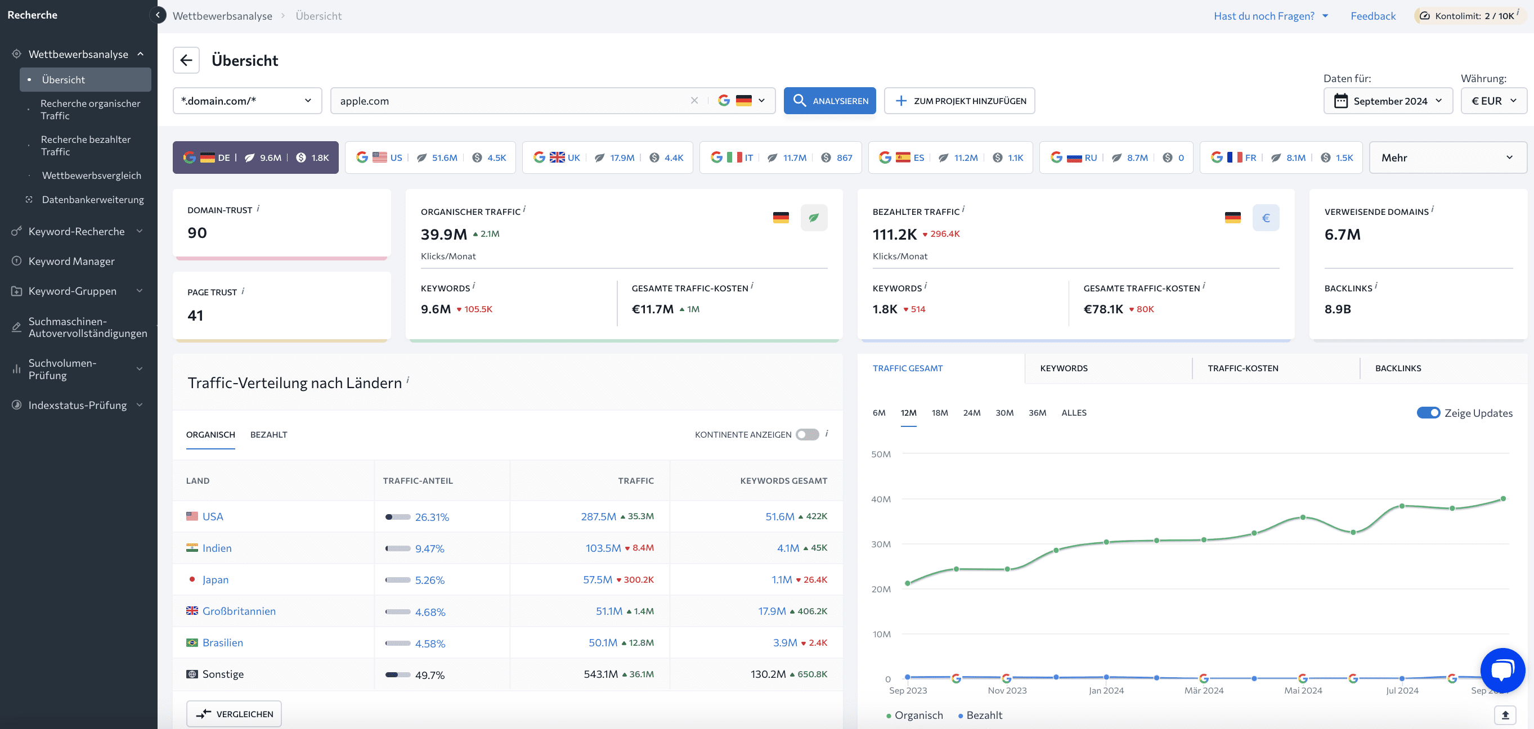Click info icon next to Verweisende Domains
The width and height of the screenshot is (1534, 729).
(1432, 209)
